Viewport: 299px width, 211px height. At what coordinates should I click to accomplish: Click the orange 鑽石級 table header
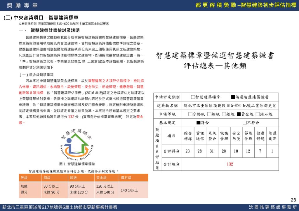coord(134,178)
